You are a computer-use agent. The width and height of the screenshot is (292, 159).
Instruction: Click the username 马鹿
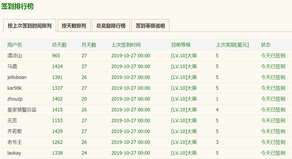coord(12,67)
